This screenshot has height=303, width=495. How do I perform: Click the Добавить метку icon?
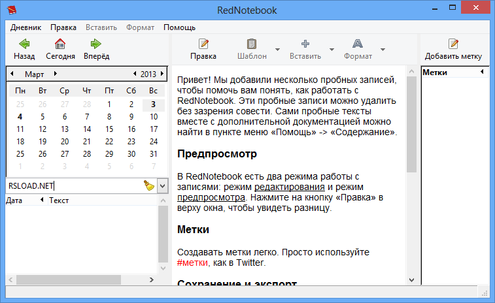click(453, 44)
